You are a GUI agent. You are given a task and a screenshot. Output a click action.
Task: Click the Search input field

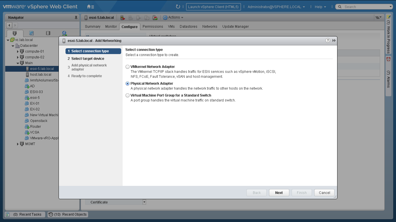coord(365,7)
